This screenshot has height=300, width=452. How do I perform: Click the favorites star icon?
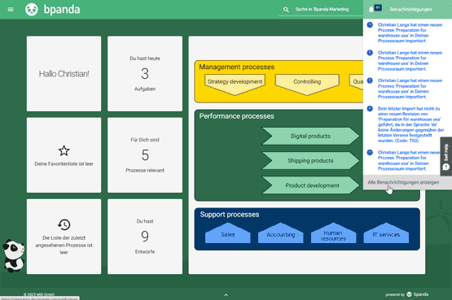tap(64, 150)
